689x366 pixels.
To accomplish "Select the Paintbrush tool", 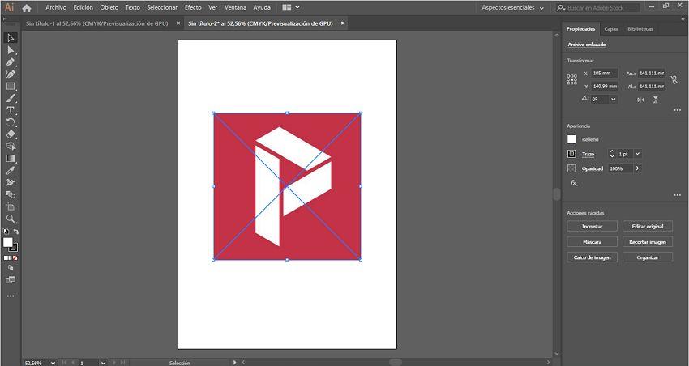I will (11, 98).
